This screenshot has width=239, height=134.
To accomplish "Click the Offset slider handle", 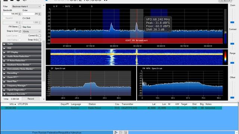I will tap(232, 98).
